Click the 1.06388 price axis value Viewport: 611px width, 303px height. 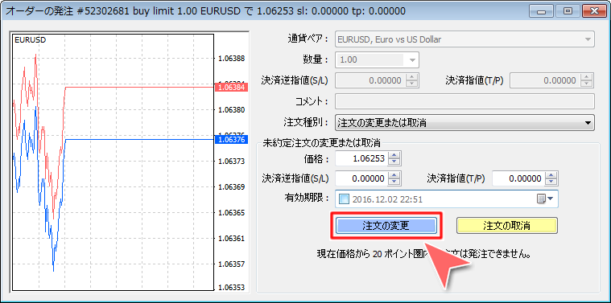232,59
